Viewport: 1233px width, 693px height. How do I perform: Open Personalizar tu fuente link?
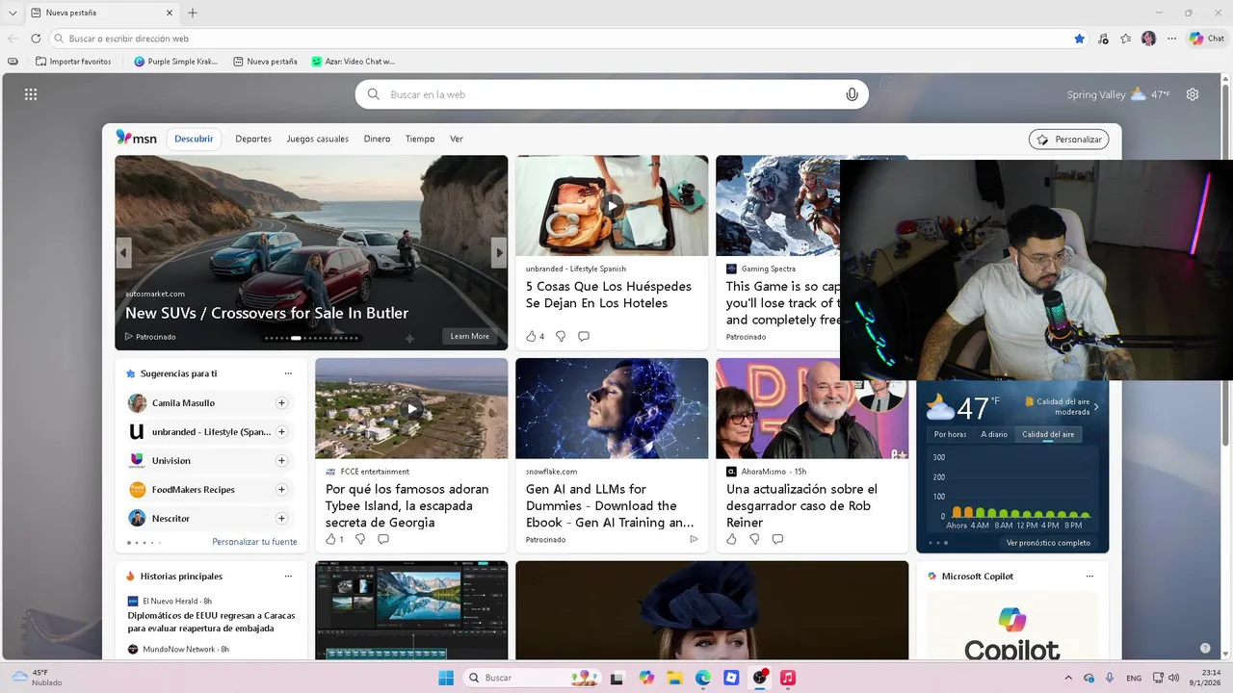pyautogui.click(x=254, y=542)
